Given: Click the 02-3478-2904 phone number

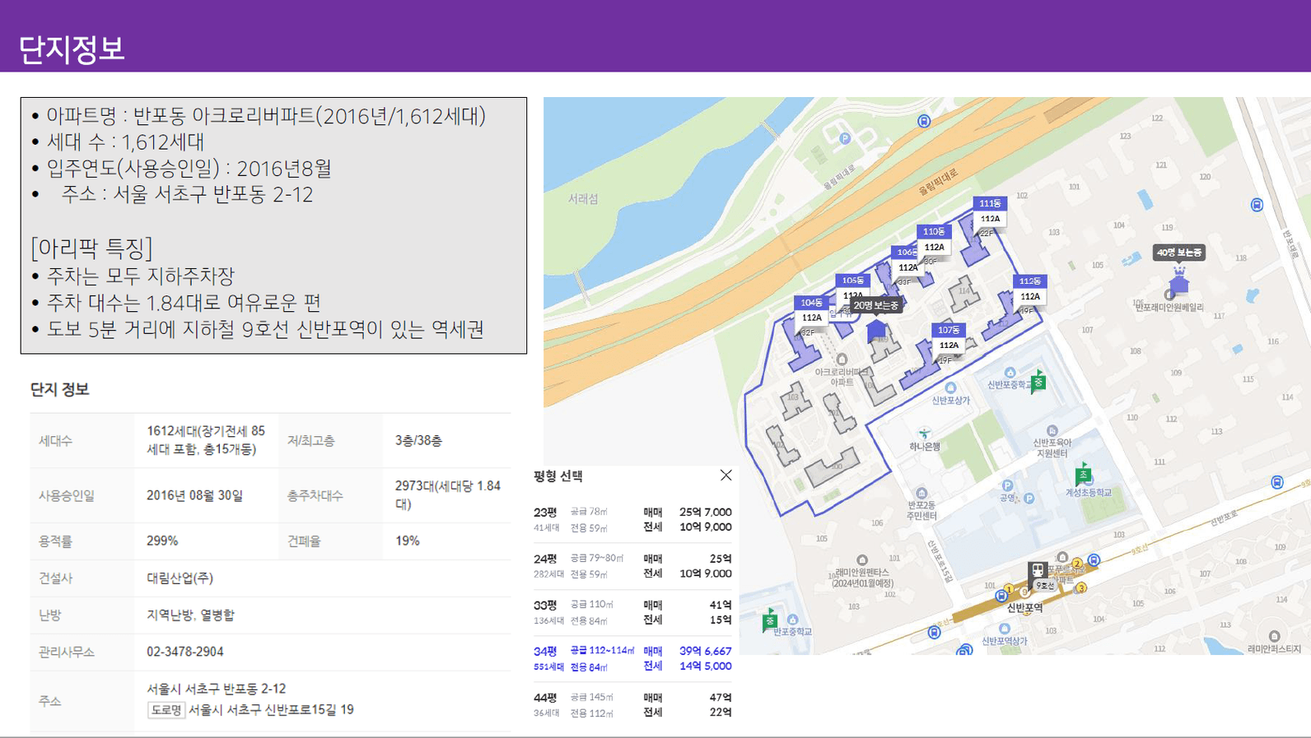Looking at the screenshot, I should 185,652.
